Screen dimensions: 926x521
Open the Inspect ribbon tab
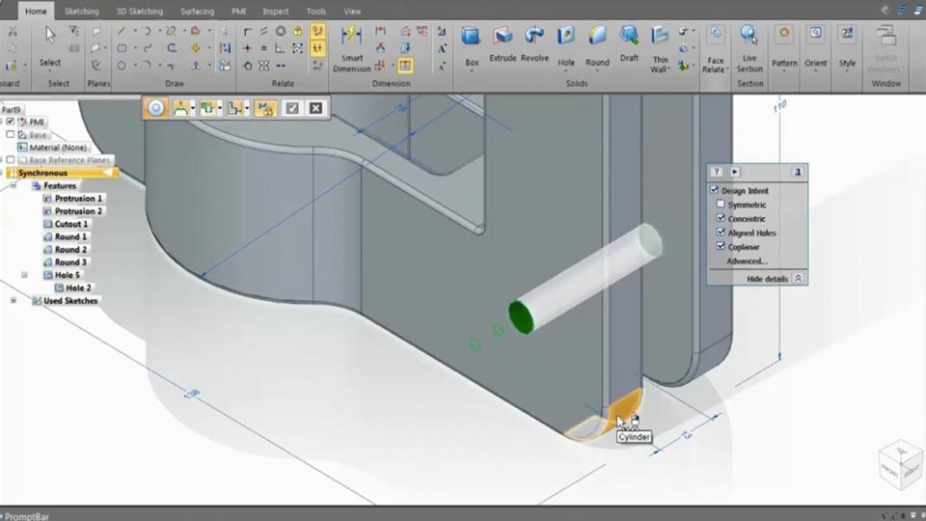pos(276,12)
